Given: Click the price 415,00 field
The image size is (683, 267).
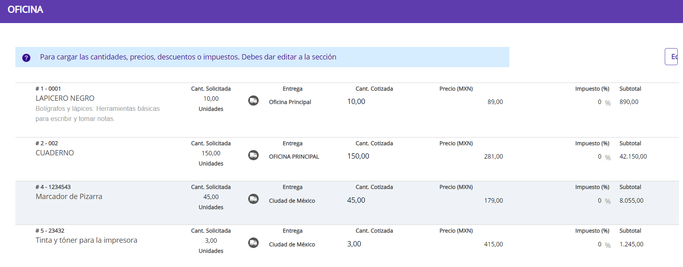Looking at the screenshot, I should coord(493,244).
